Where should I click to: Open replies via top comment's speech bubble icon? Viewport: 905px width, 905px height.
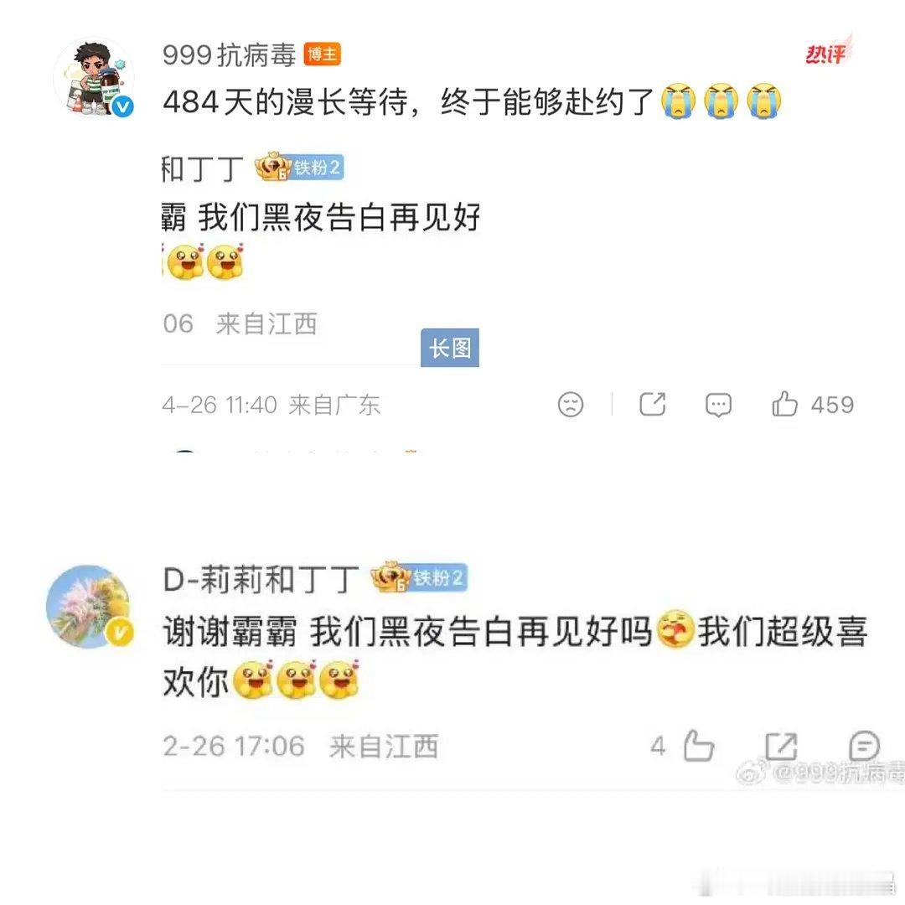coord(718,405)
